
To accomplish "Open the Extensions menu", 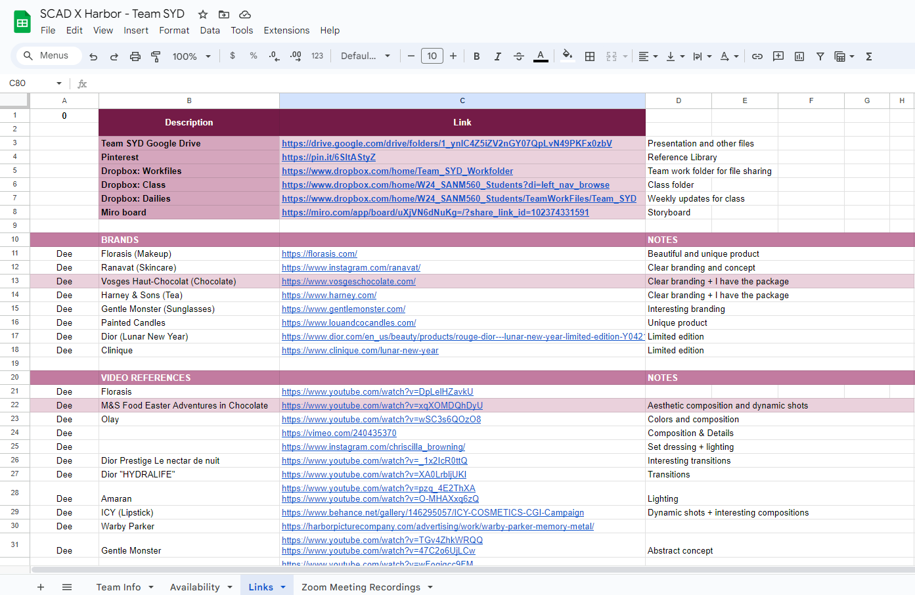I will tap(286, 30).
